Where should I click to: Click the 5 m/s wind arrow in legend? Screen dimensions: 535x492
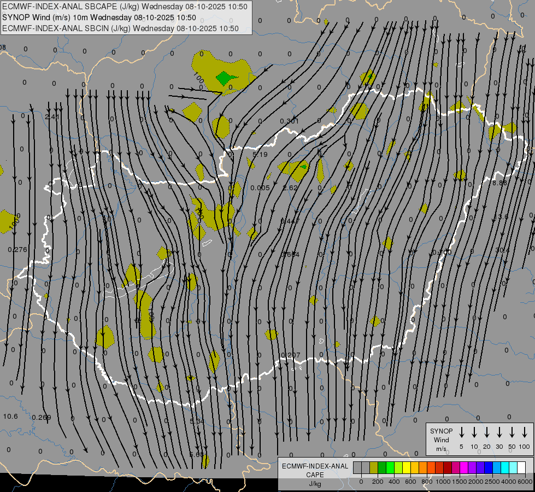[462, 432]
